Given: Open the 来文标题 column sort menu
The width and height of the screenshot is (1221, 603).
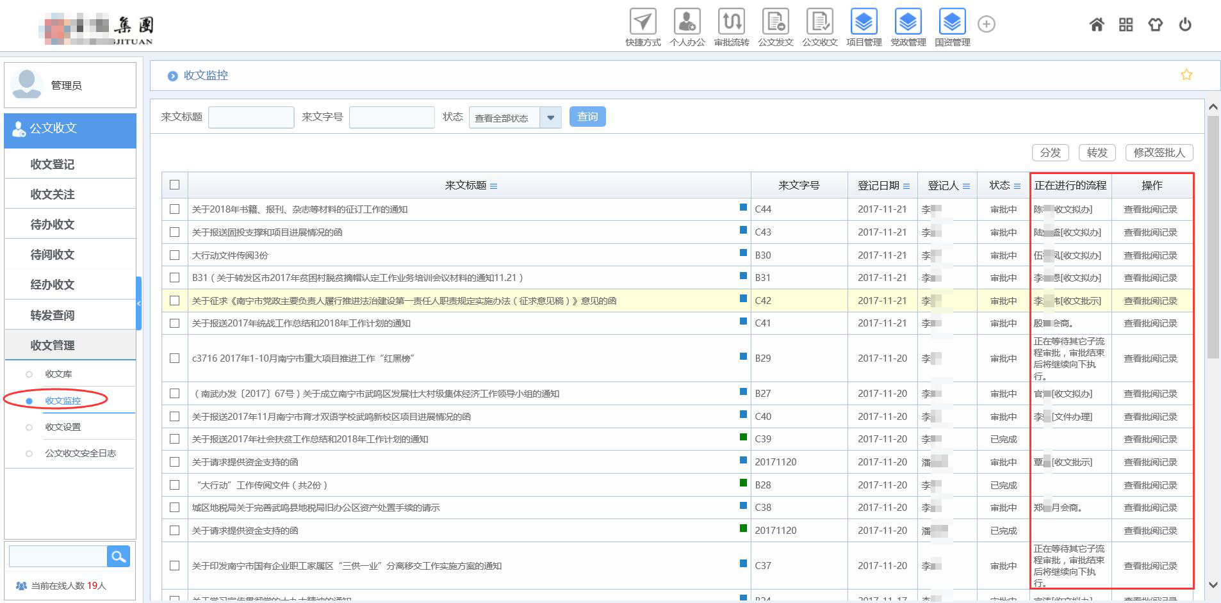Looking at the screenshot, I should pyautogui.click(x=493, y=186).
